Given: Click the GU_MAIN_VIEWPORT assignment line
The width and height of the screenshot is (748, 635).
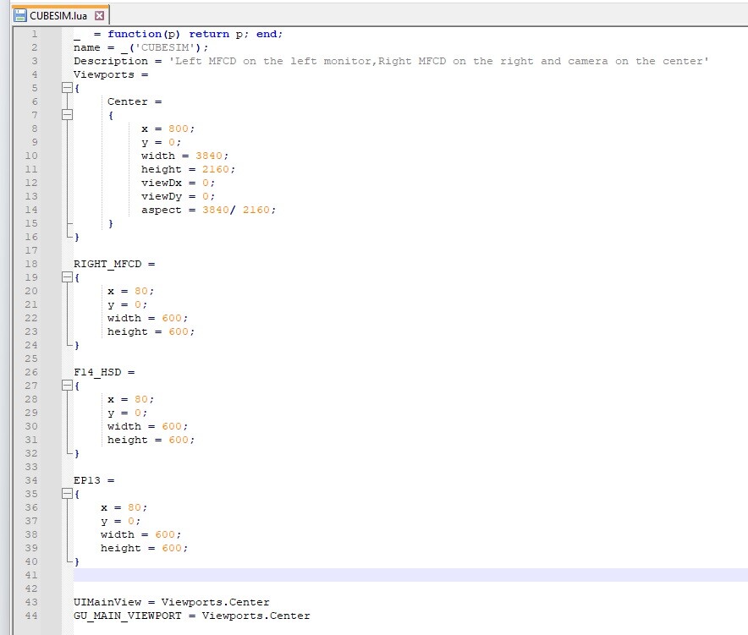Looking at the screenshot, I should pyautogui.click(x=192, y=616).
